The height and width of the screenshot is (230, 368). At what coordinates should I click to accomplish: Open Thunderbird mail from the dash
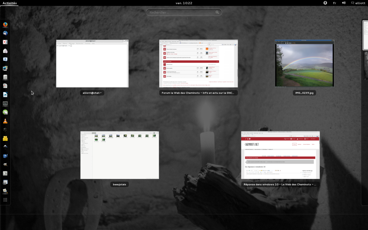point(5,33)
